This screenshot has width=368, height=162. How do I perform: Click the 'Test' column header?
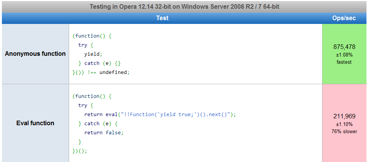(x=162, y=18)
